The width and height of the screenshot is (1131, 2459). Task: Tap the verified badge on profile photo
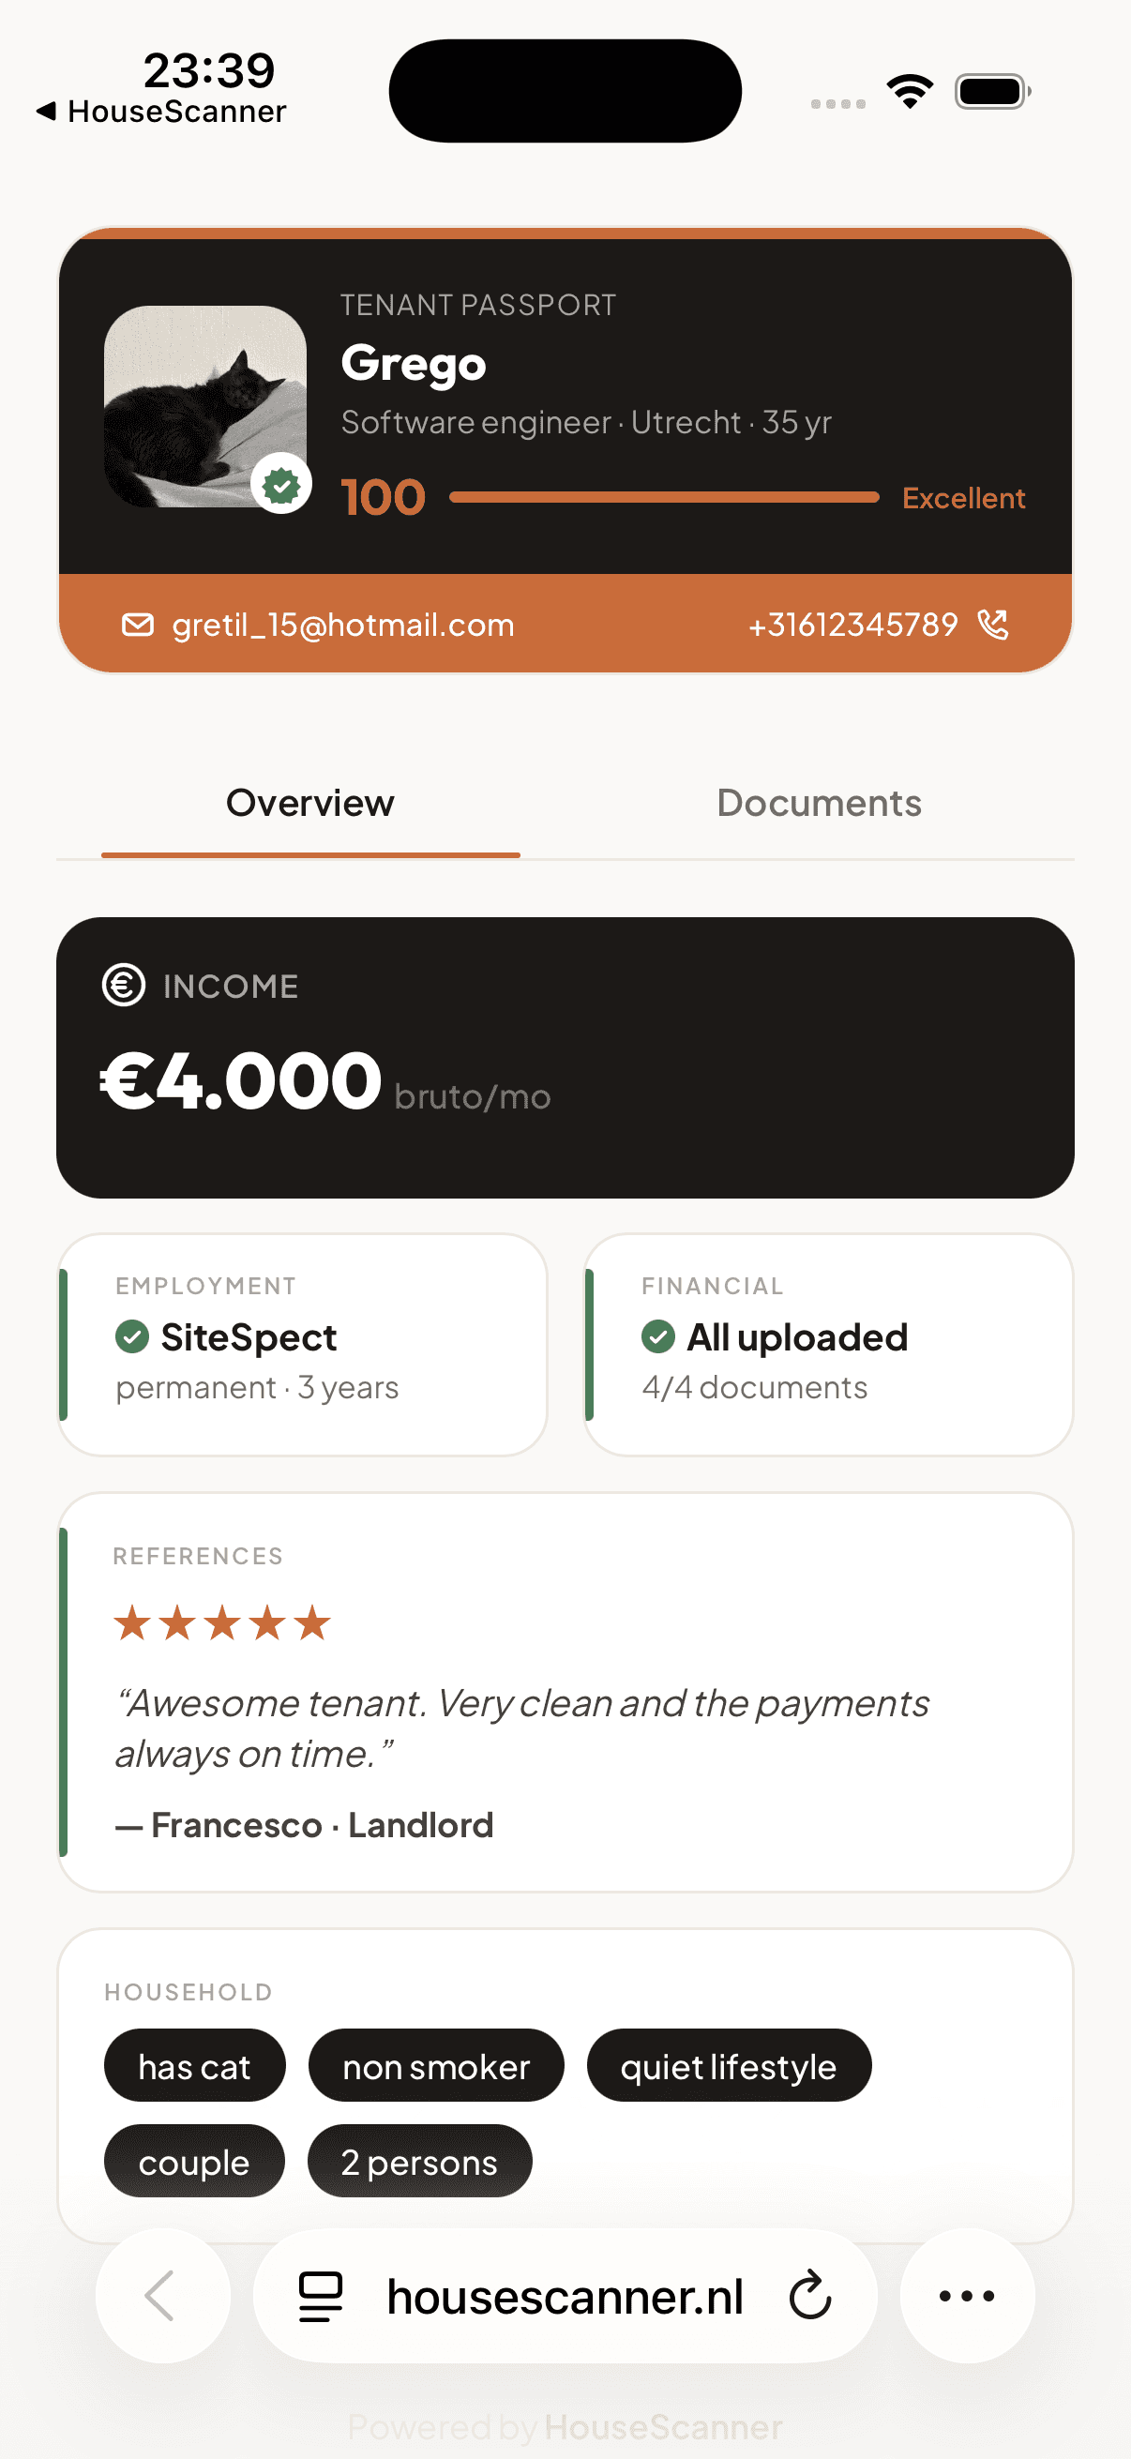[x=280, y=485]
